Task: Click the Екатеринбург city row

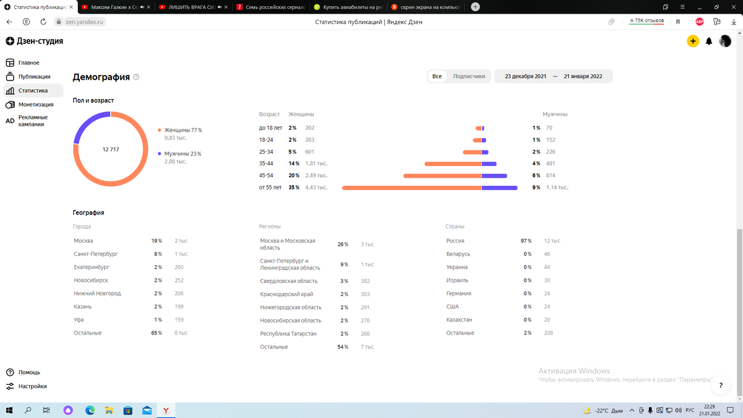Action: tap(131, 267)
